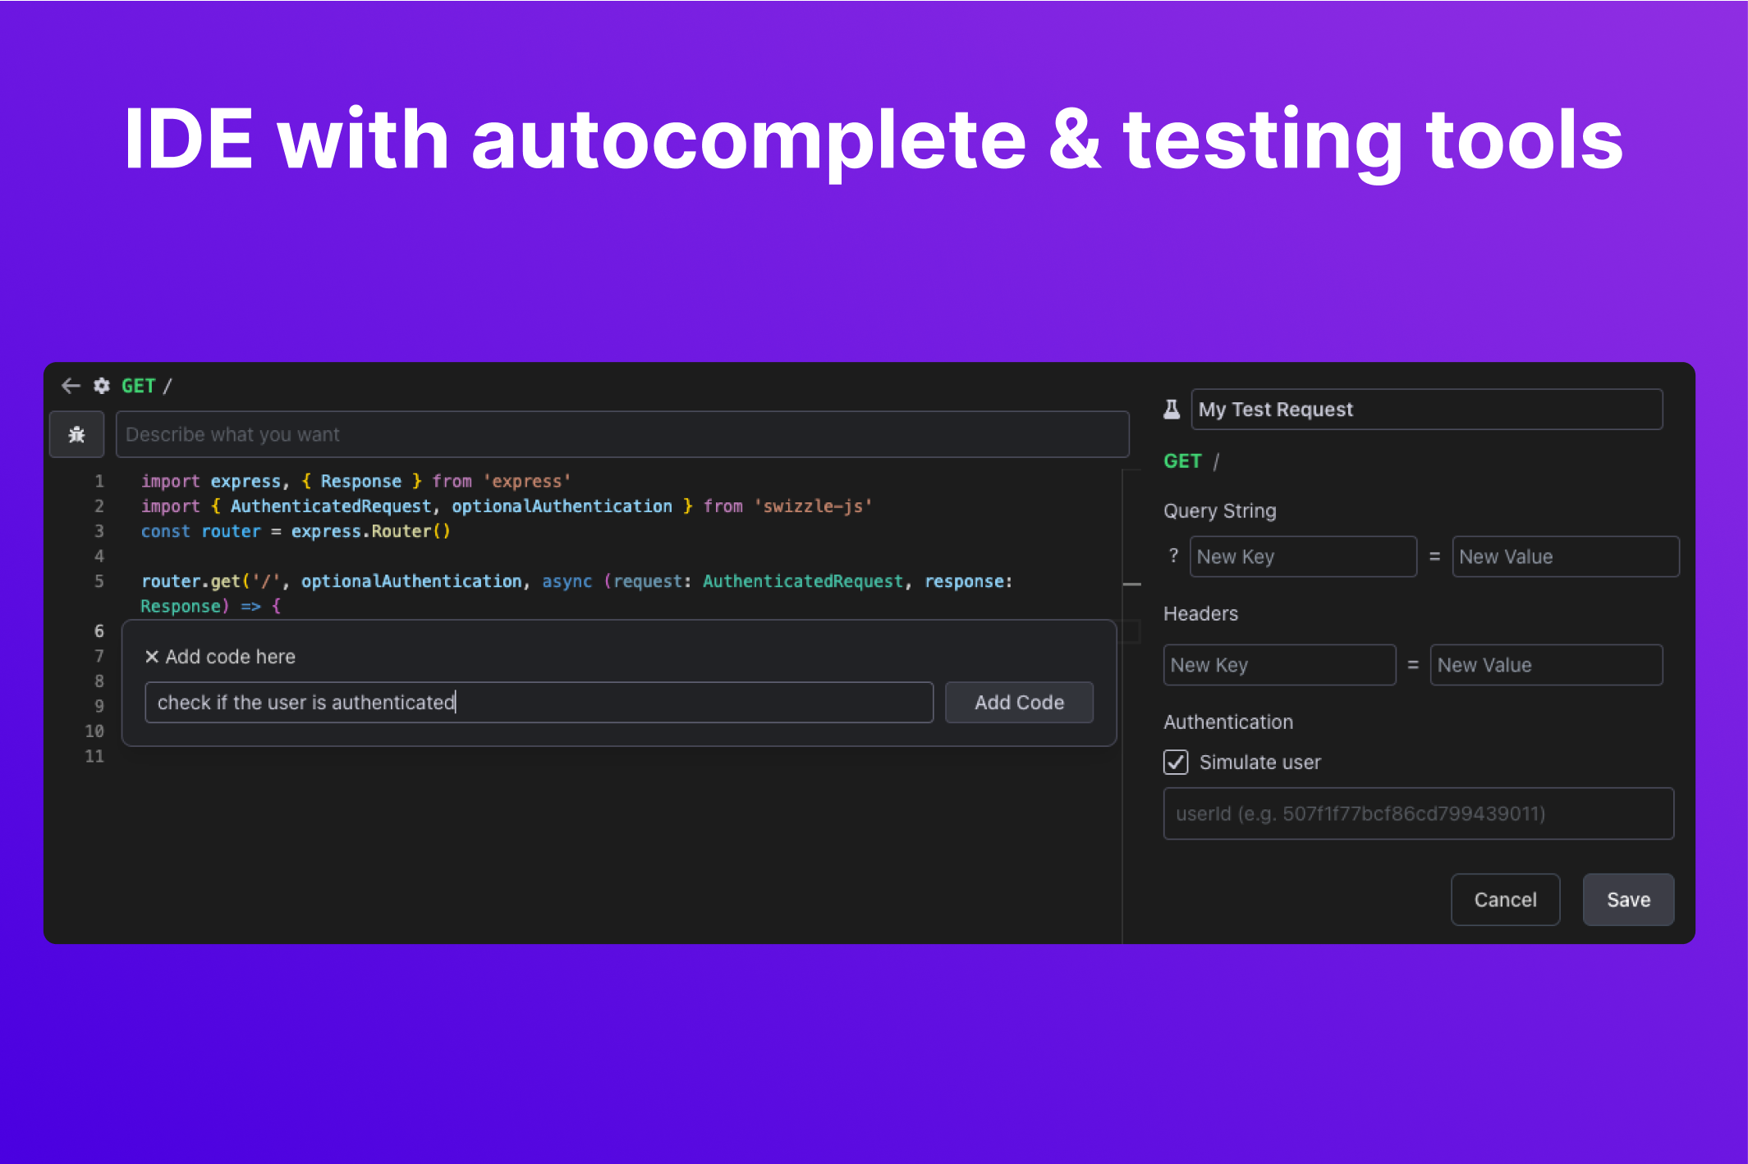Image resolution: width=1748 pixels, height=1164 pixels.
Task: Click the userId input field
Action: (x=1418, y=813)
